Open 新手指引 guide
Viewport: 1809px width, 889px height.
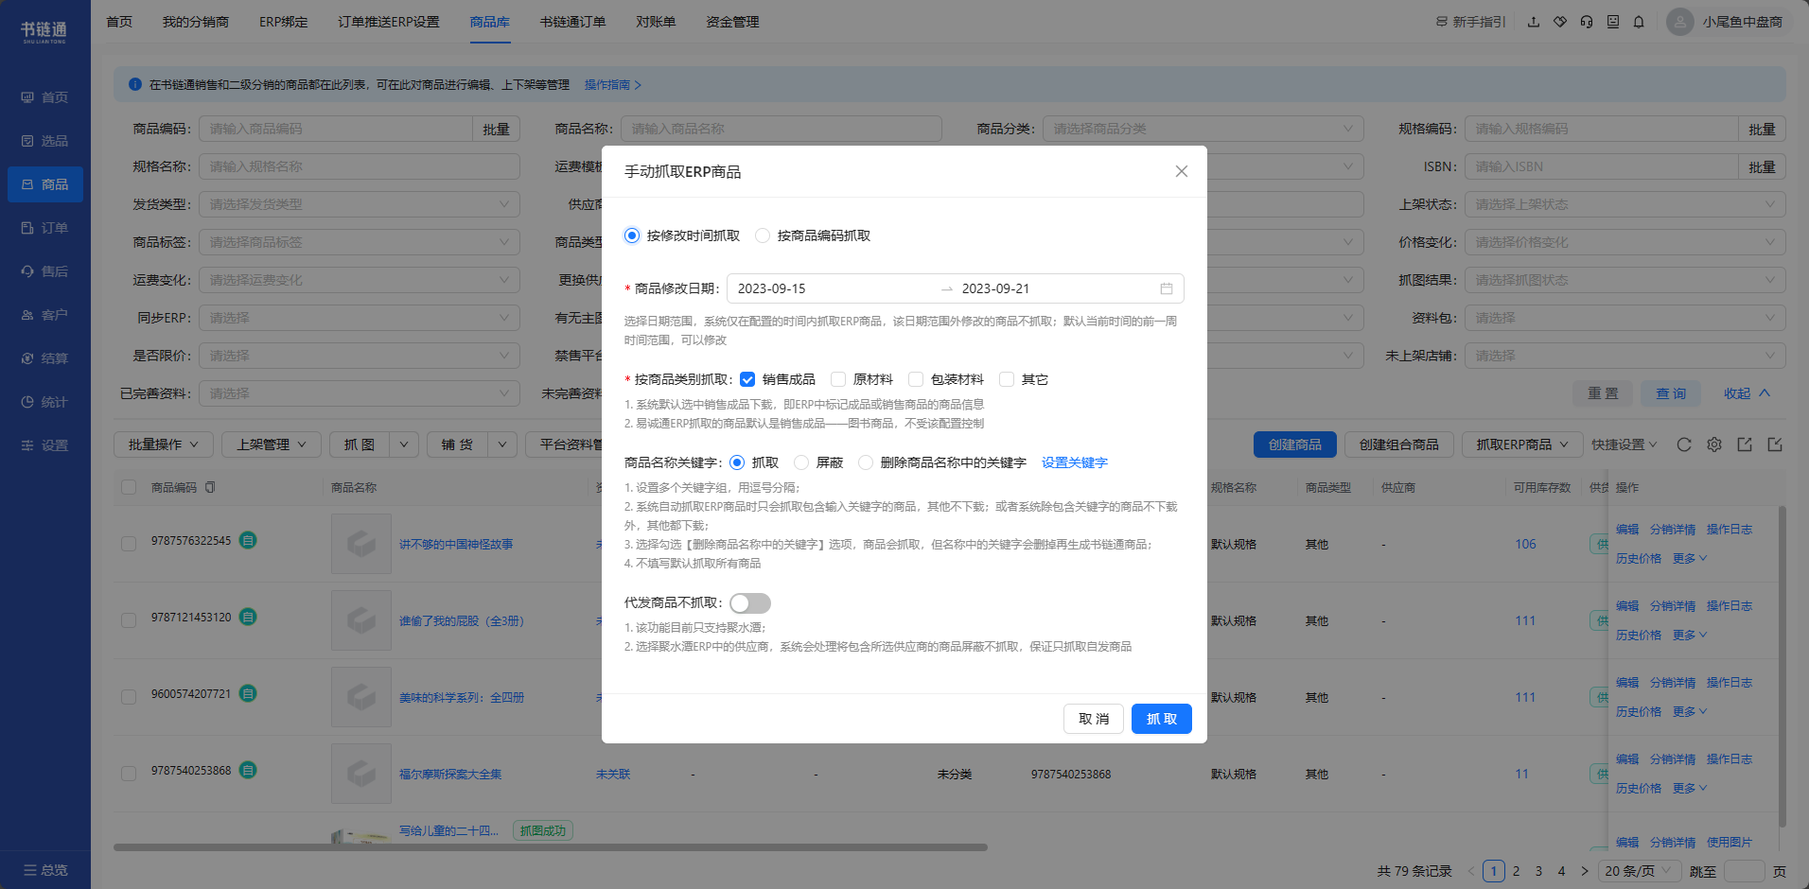pos(1471,22)
